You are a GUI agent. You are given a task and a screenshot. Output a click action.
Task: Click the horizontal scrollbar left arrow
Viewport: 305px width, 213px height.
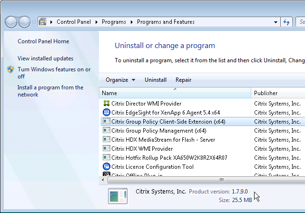pos(103,180)
